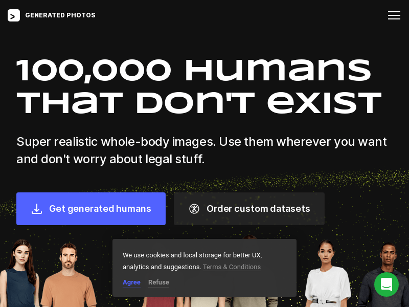Click the cookie notice message text

[192, 261]
